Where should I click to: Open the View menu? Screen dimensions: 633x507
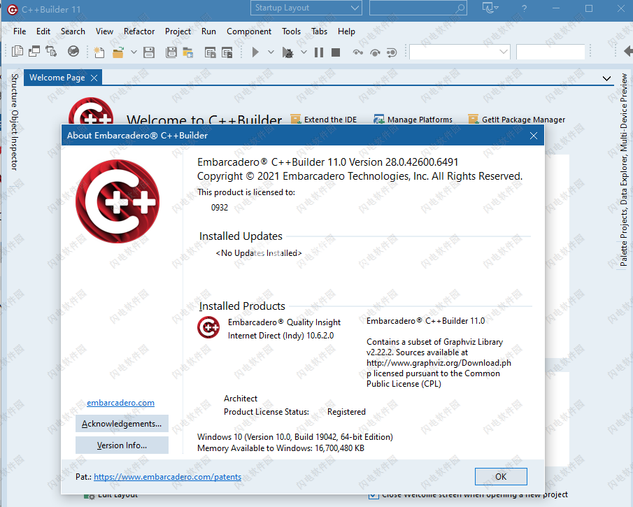pyautogui.click(x=104, y=31)
